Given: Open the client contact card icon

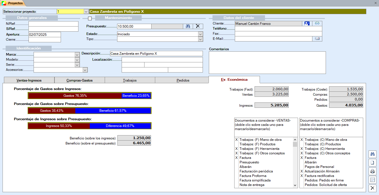Looking at the screenshot, I should tap(307, 23).
